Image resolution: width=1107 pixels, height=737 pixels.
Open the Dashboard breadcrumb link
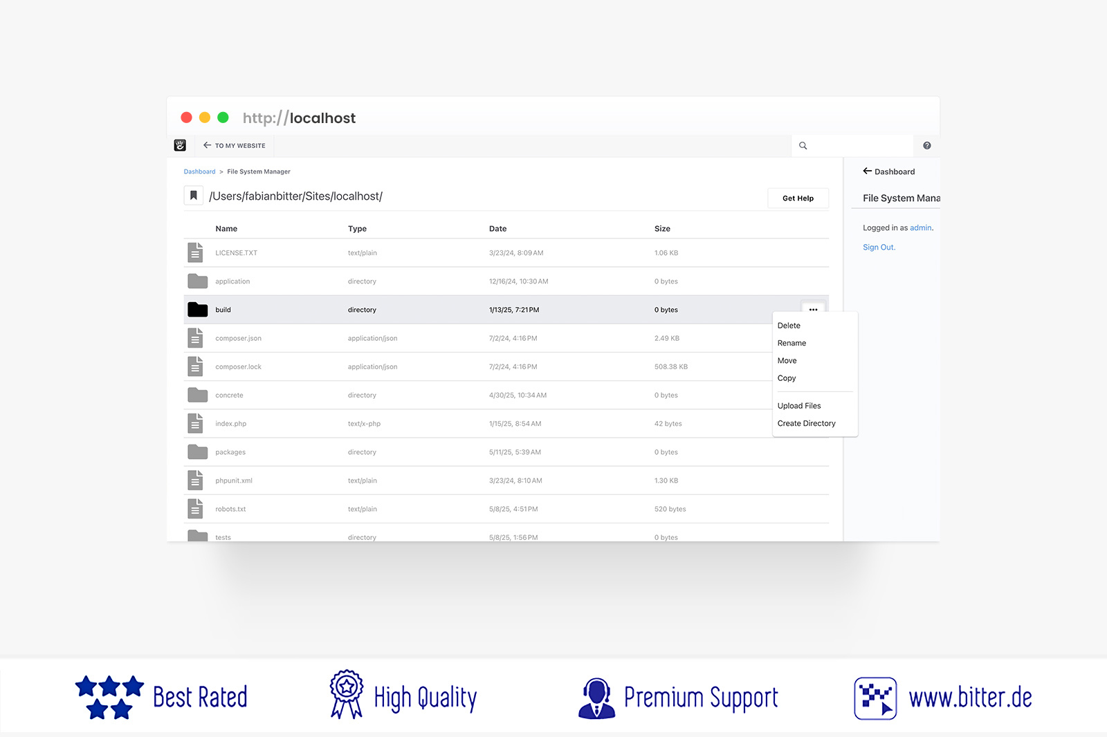point(199,171)
